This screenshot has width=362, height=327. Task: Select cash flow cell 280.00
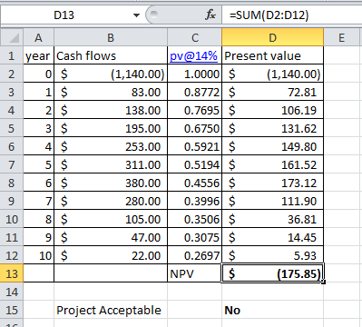[111, 201]
